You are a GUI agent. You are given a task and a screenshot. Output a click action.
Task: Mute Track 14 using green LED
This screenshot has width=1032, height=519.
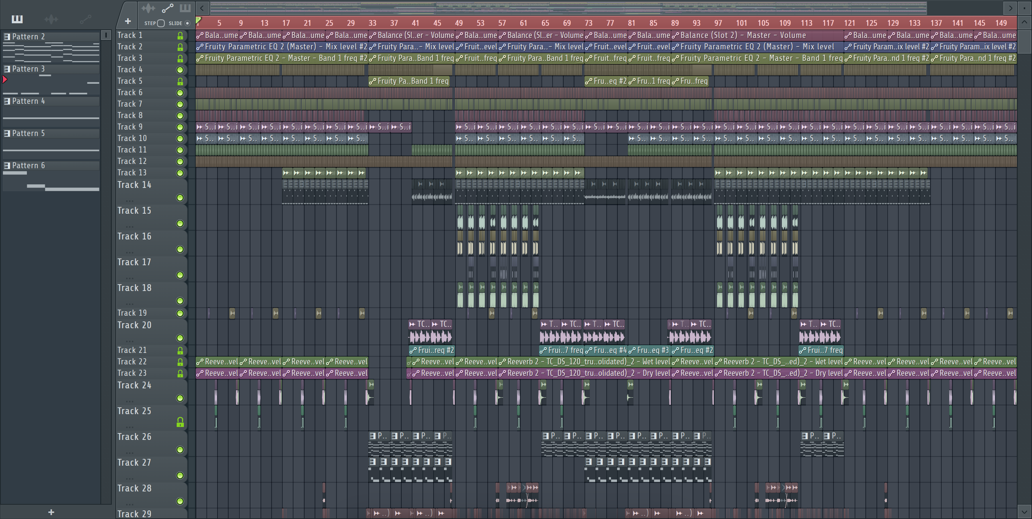tap(180, 198)
